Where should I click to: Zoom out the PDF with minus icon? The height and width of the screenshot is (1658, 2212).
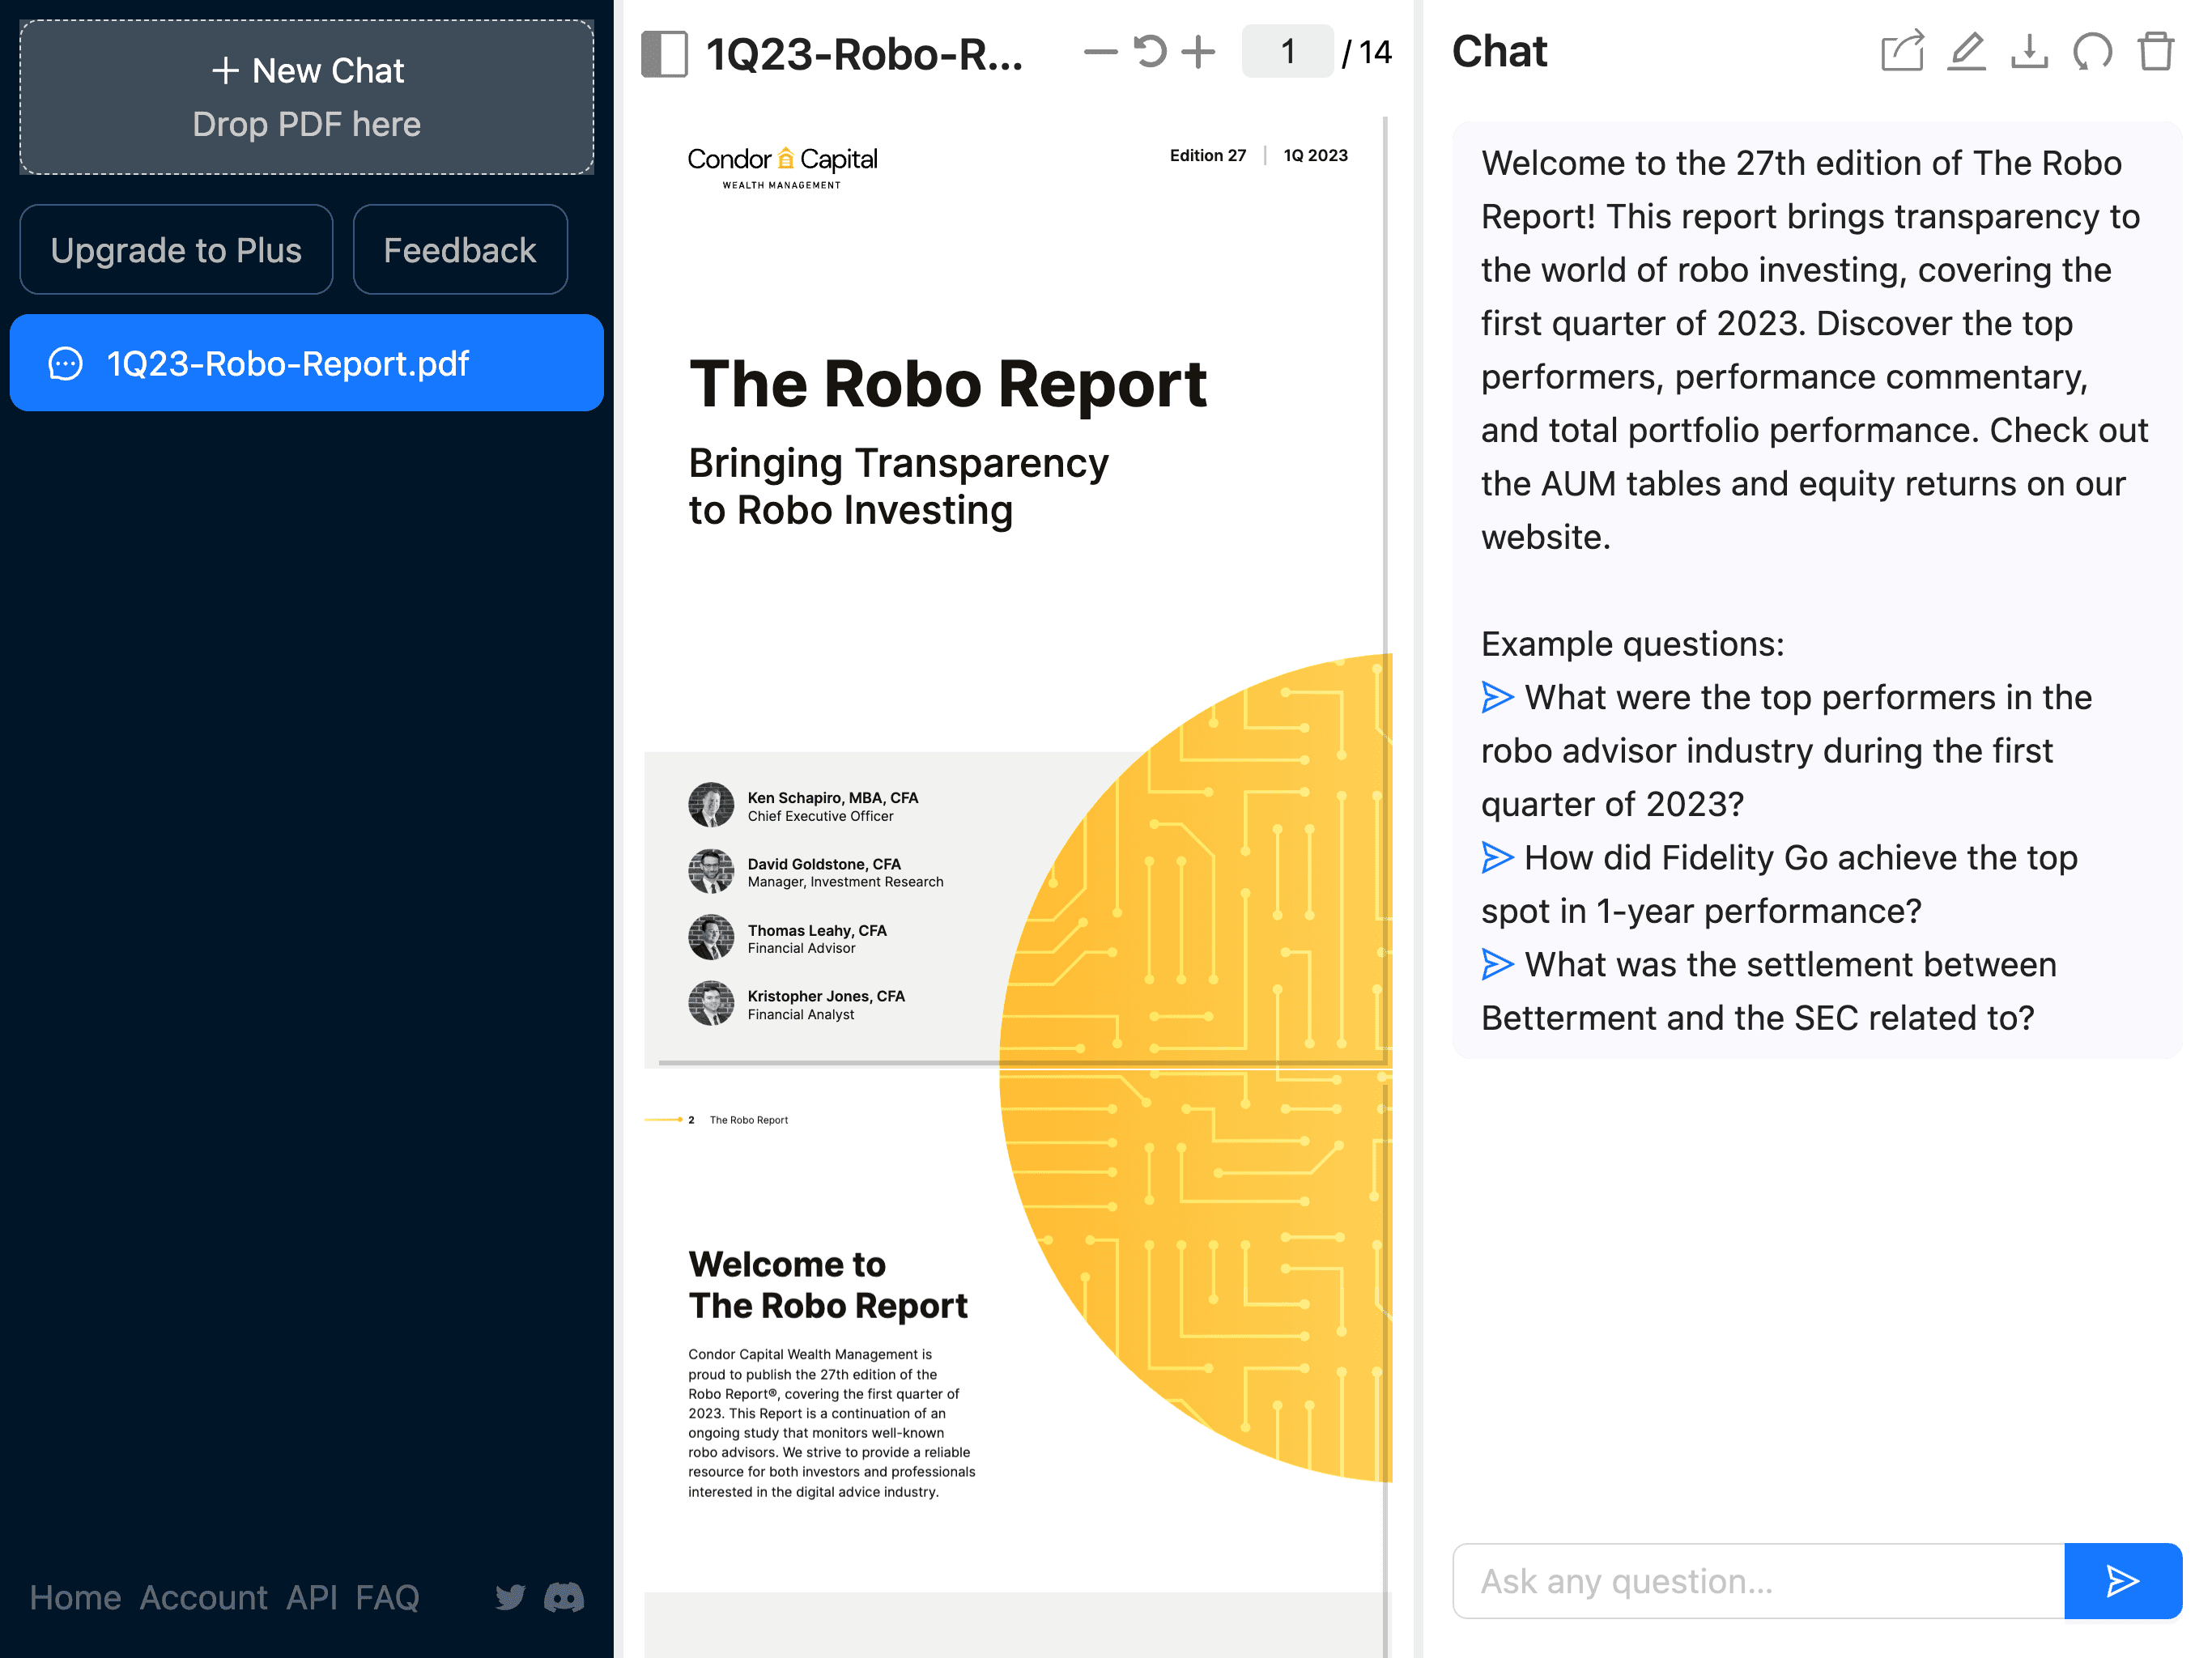[1099, 52]
